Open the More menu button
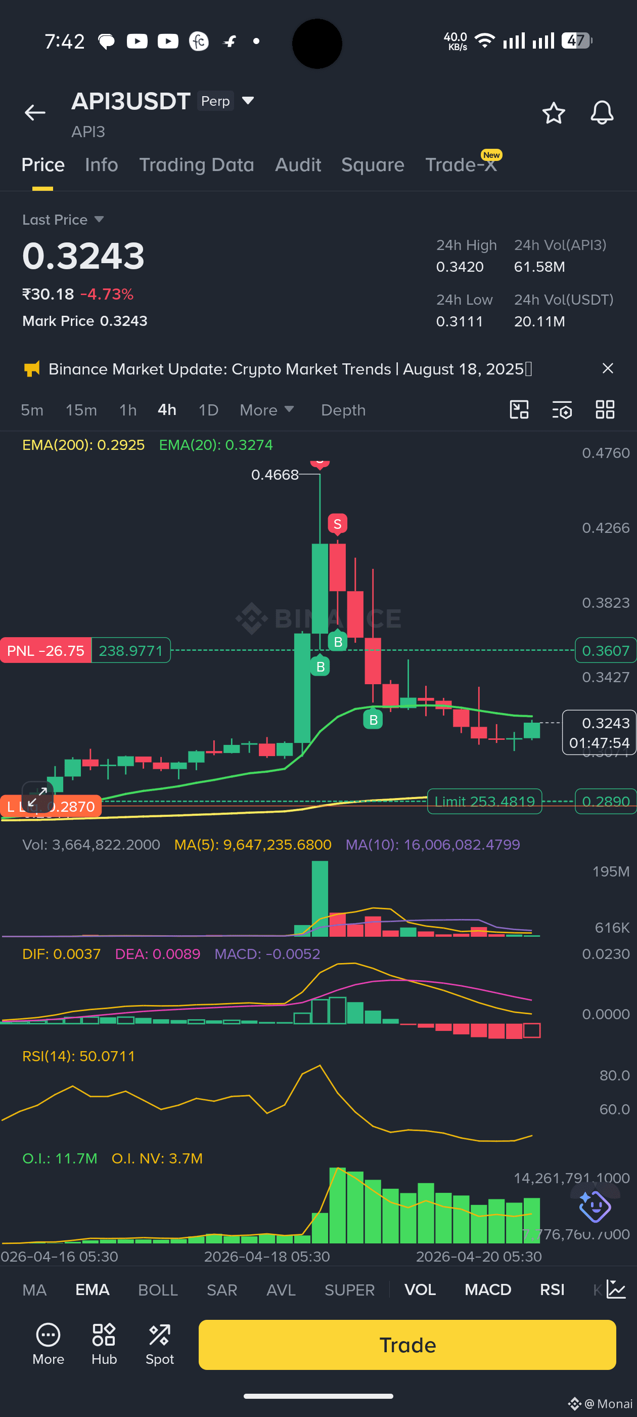 click(49, 1345)
